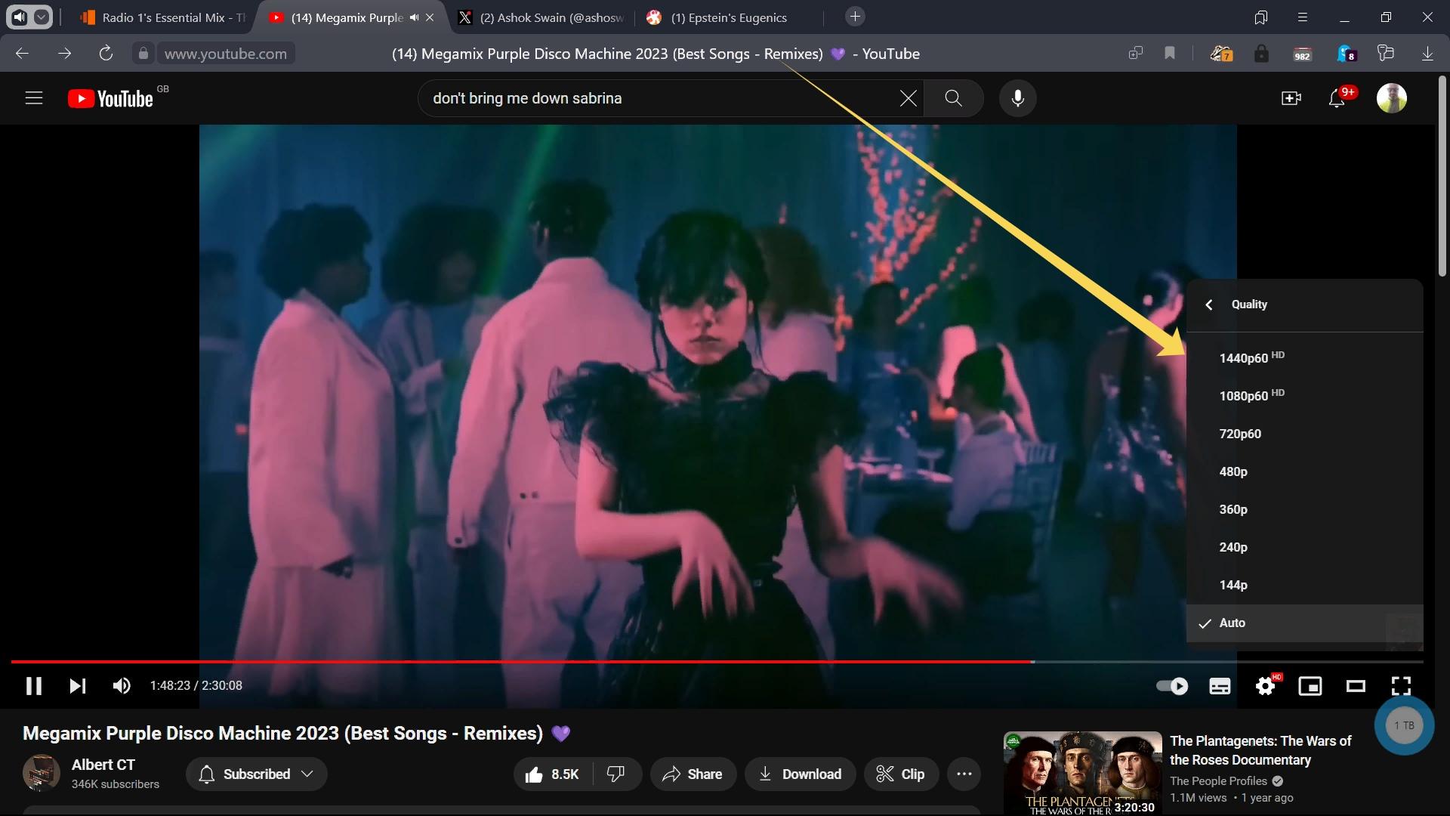The height and width of the screenshot is (816, 1450).
Task: Click the www.youtube.com address field
Action: [x=226, y=54]
